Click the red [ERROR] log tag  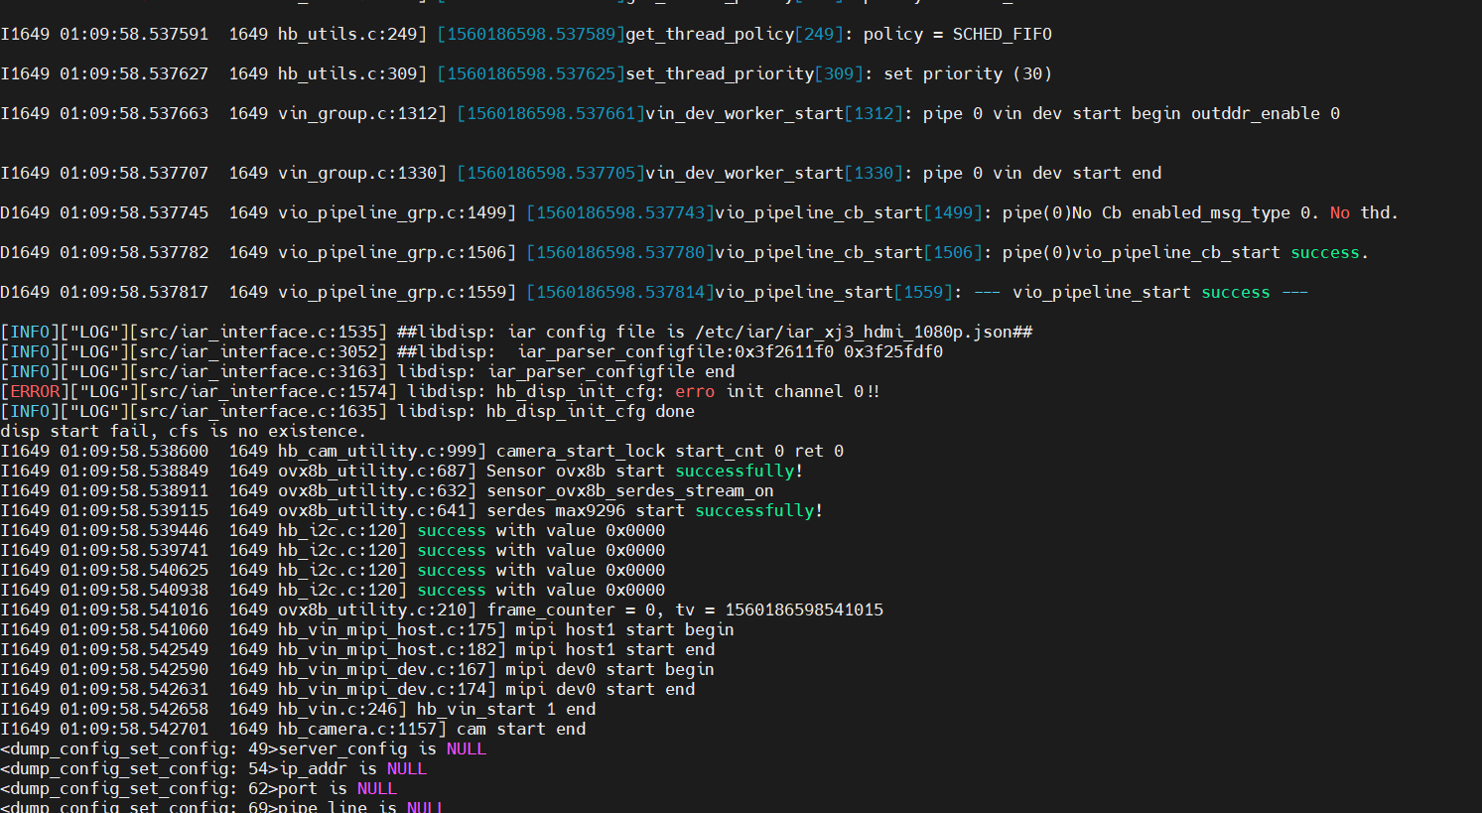[x=35, y=392]
